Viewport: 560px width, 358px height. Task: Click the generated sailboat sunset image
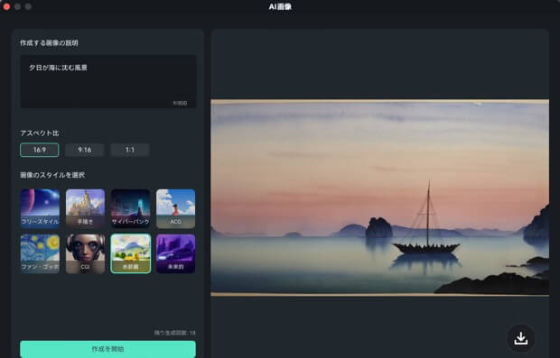click(380, 197)
